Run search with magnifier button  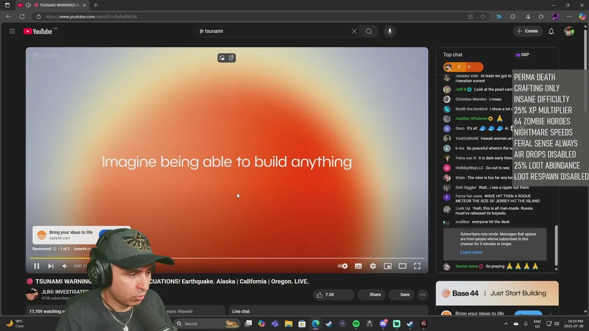[369, 31]
